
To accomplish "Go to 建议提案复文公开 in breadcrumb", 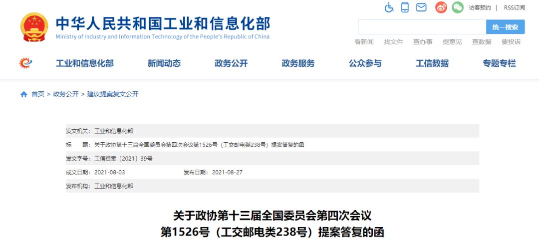I will 113,94.
